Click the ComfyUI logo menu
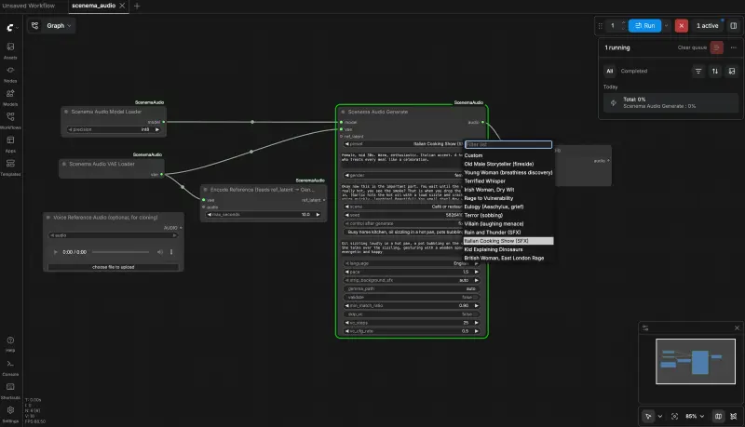Viewport: 745px width, 427px height. click(x=11, y=28)
